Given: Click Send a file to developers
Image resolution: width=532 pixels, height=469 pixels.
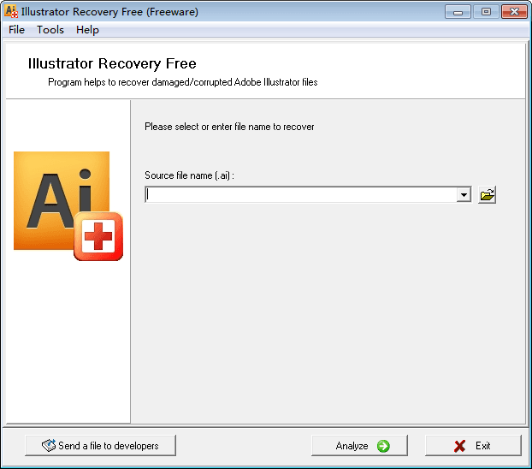Looking at the screenshot, I should [100, 446].
